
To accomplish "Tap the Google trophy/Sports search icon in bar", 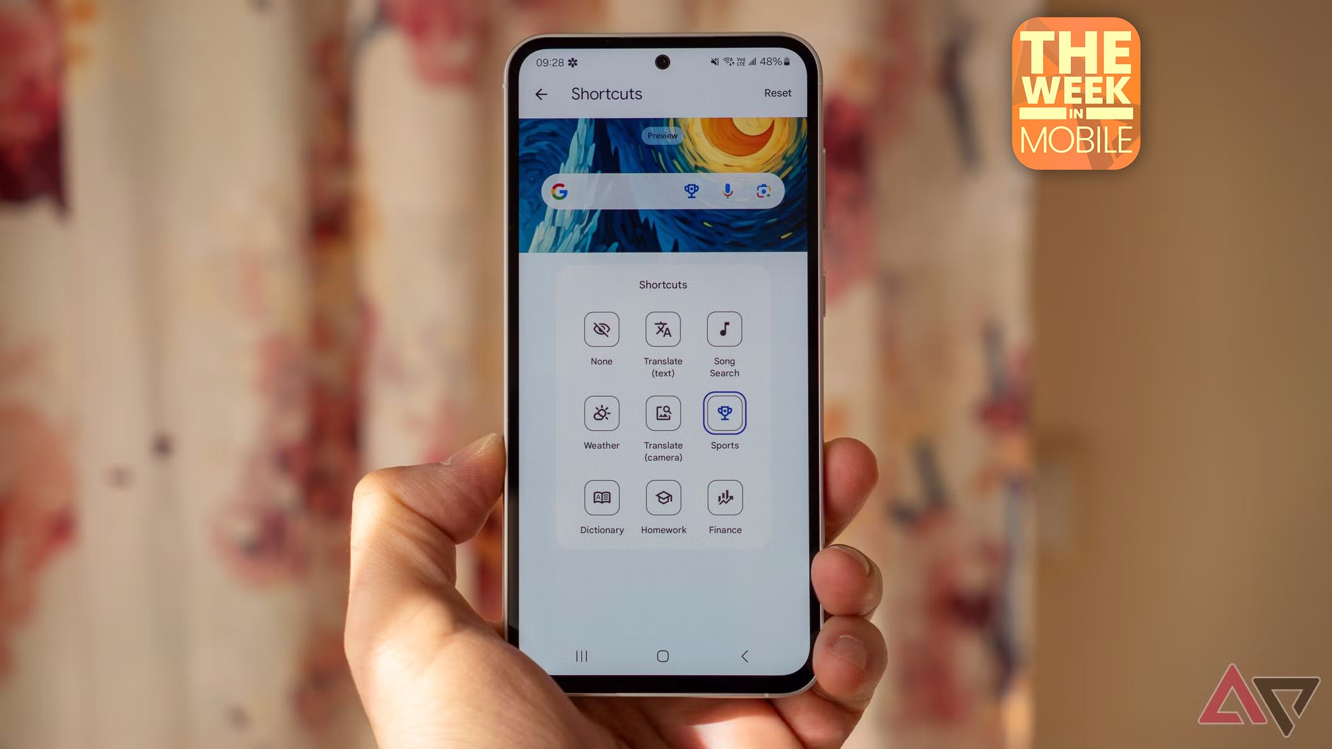I will pos(690,191).
